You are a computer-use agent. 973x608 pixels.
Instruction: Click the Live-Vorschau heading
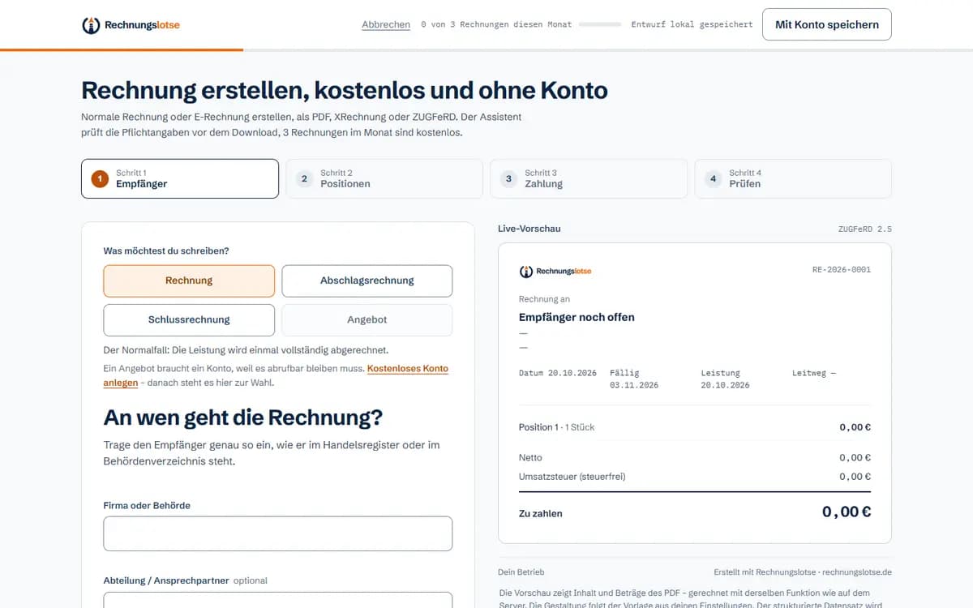click(x=529, y=229)
